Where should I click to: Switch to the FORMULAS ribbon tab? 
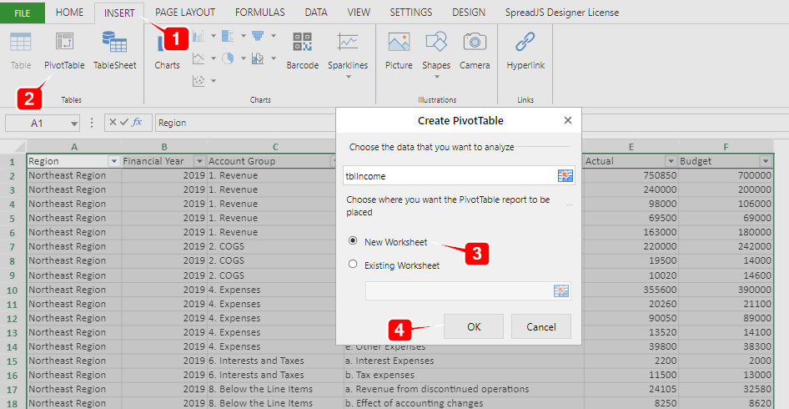(259, 13)
